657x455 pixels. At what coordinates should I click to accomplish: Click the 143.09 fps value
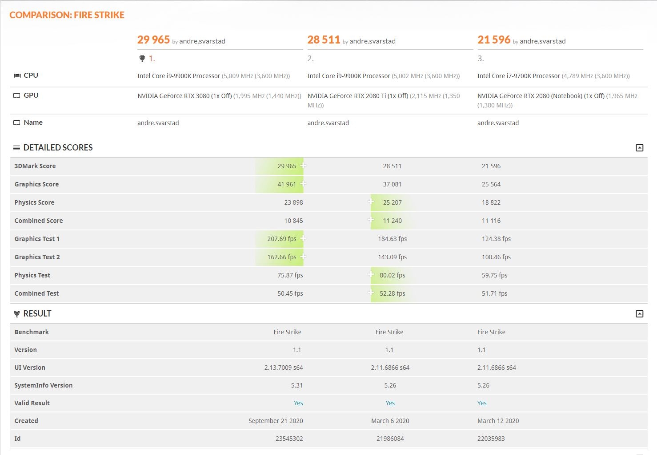[393, 257]
